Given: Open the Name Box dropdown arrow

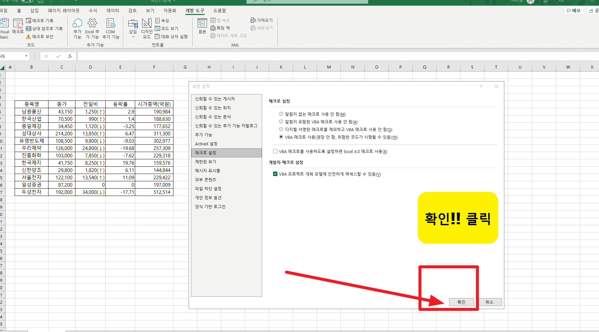Looking at the screenshot, I should [27, 56].
